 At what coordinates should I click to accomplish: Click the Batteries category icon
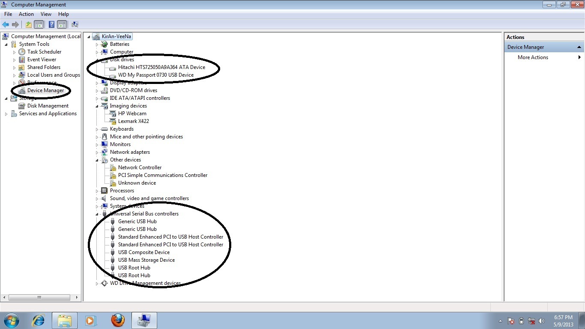click(x=104, y=44)
